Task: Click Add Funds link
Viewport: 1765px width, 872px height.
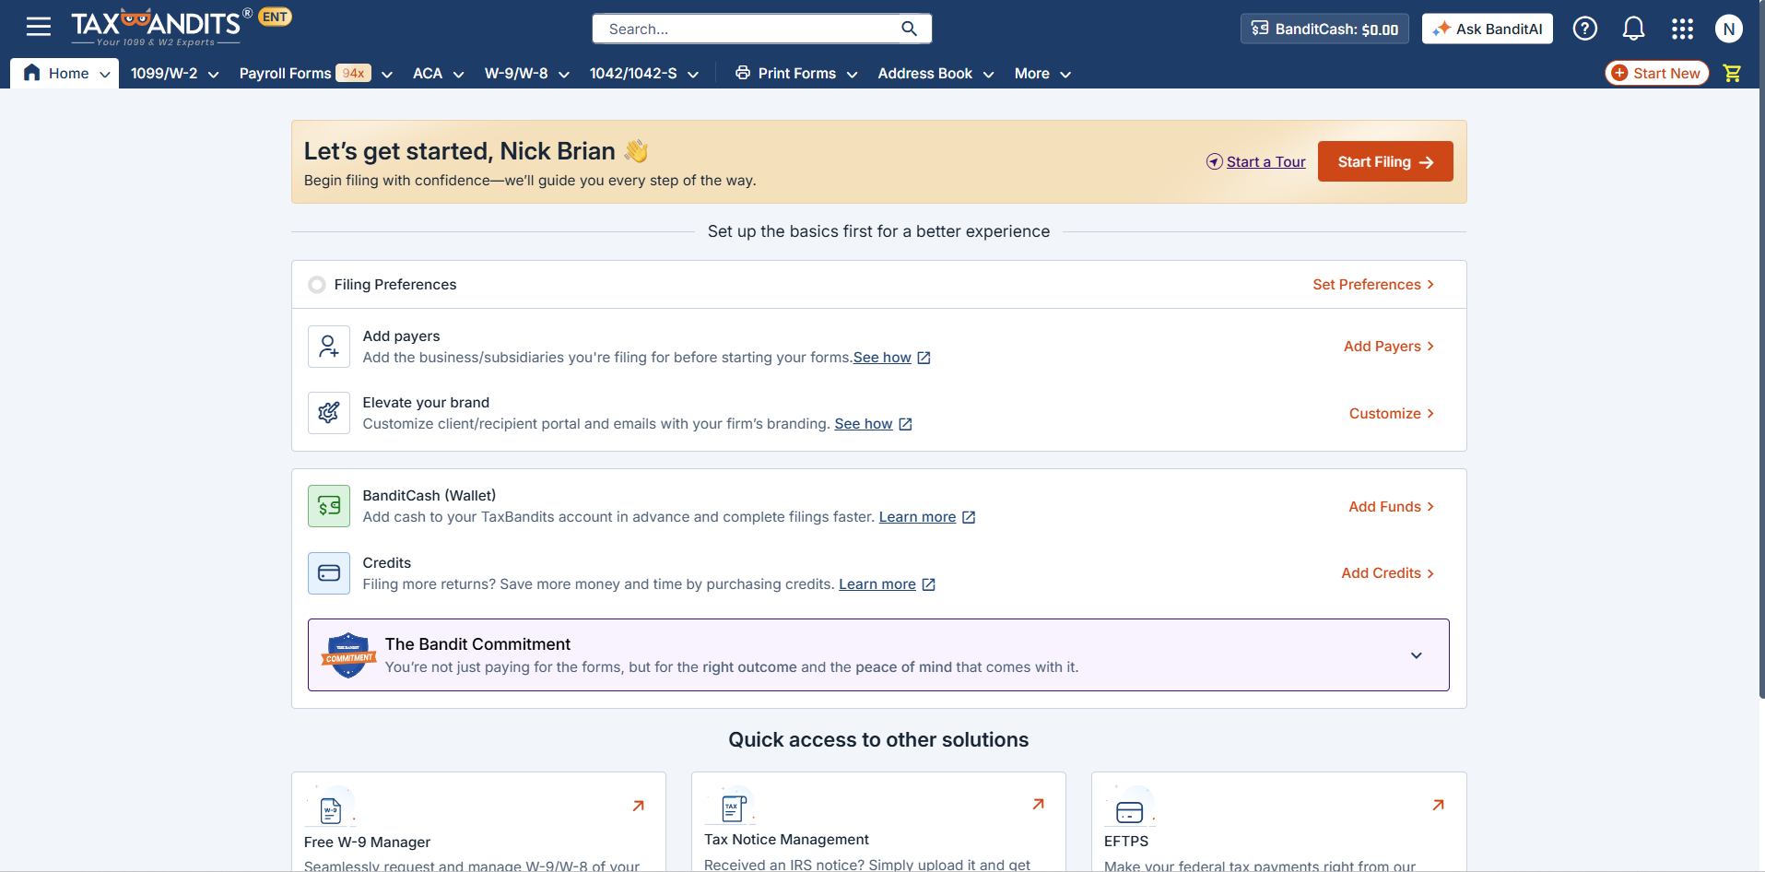Action: [1392, 507]
